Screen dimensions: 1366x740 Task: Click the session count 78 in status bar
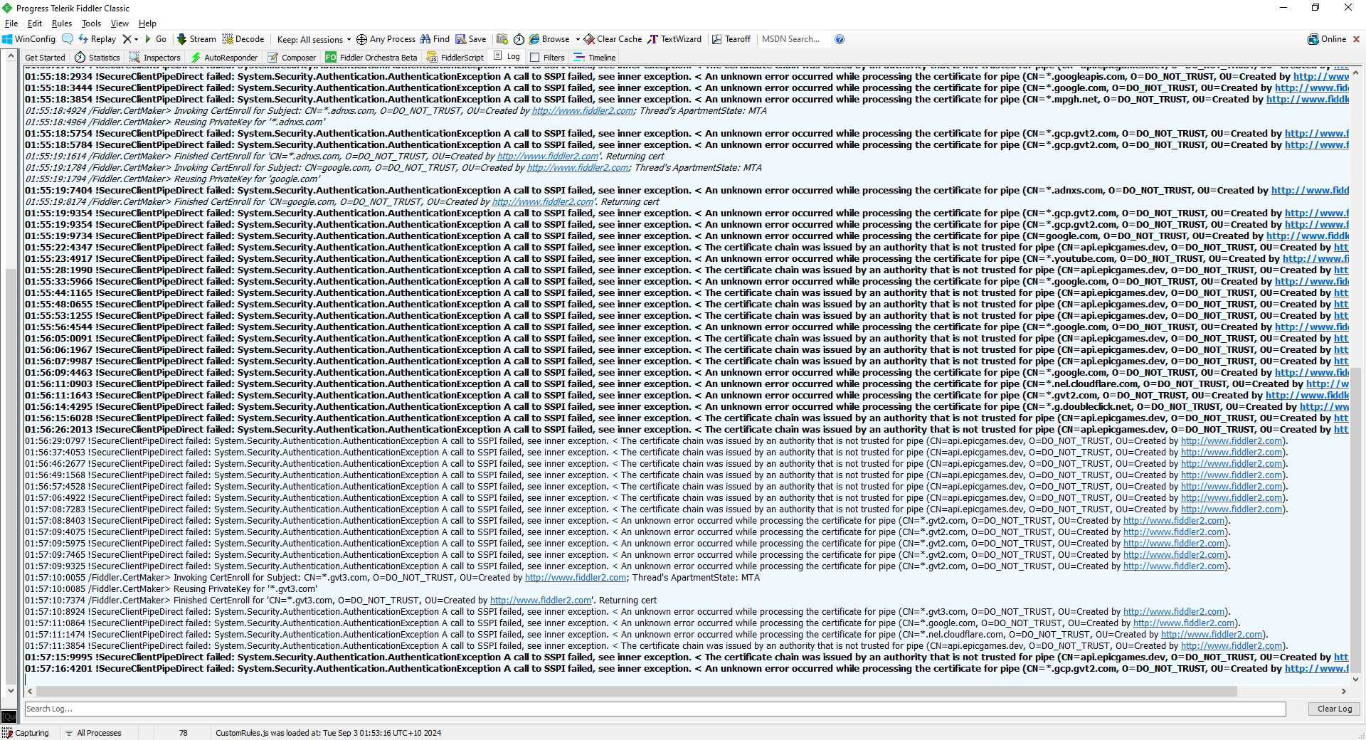point(183,733)
